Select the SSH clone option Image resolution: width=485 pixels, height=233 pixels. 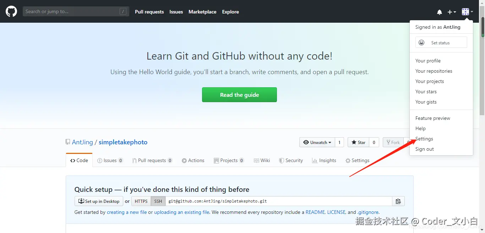(x=158, y=201)
